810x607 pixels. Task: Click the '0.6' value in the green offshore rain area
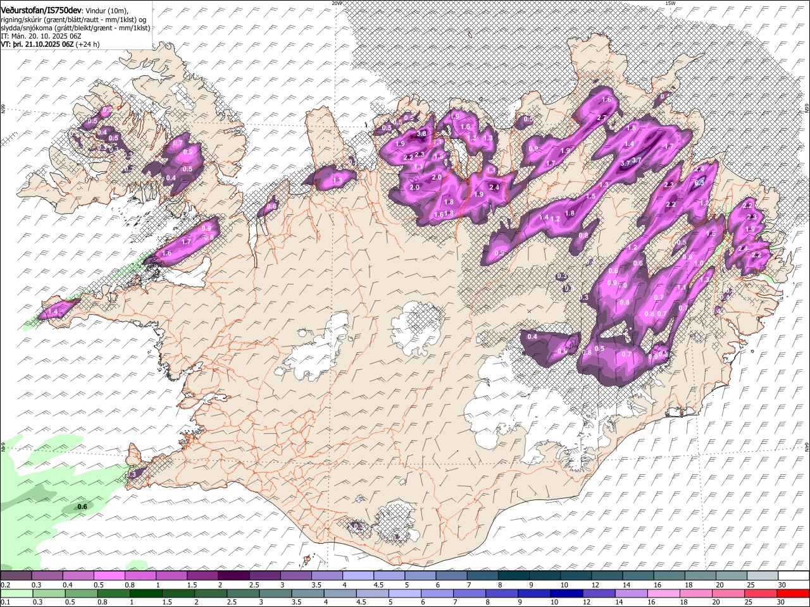tap(82, 506)
